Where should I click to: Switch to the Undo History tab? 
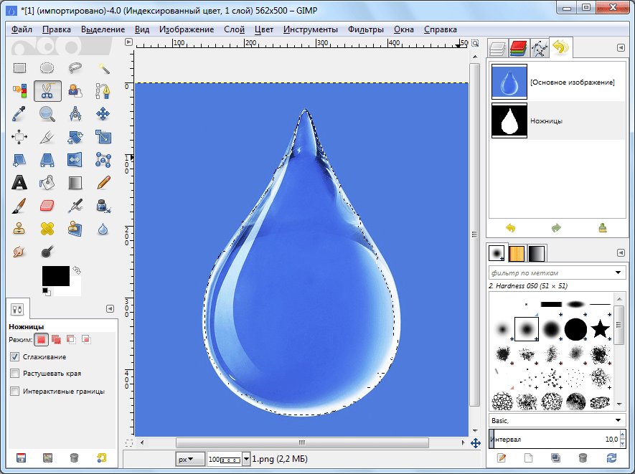pyautogui.click(x=560, y=48)
